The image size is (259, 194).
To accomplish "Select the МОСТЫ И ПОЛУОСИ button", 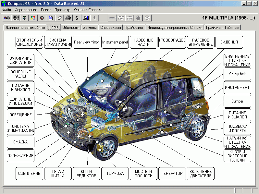I will point(143,174).
